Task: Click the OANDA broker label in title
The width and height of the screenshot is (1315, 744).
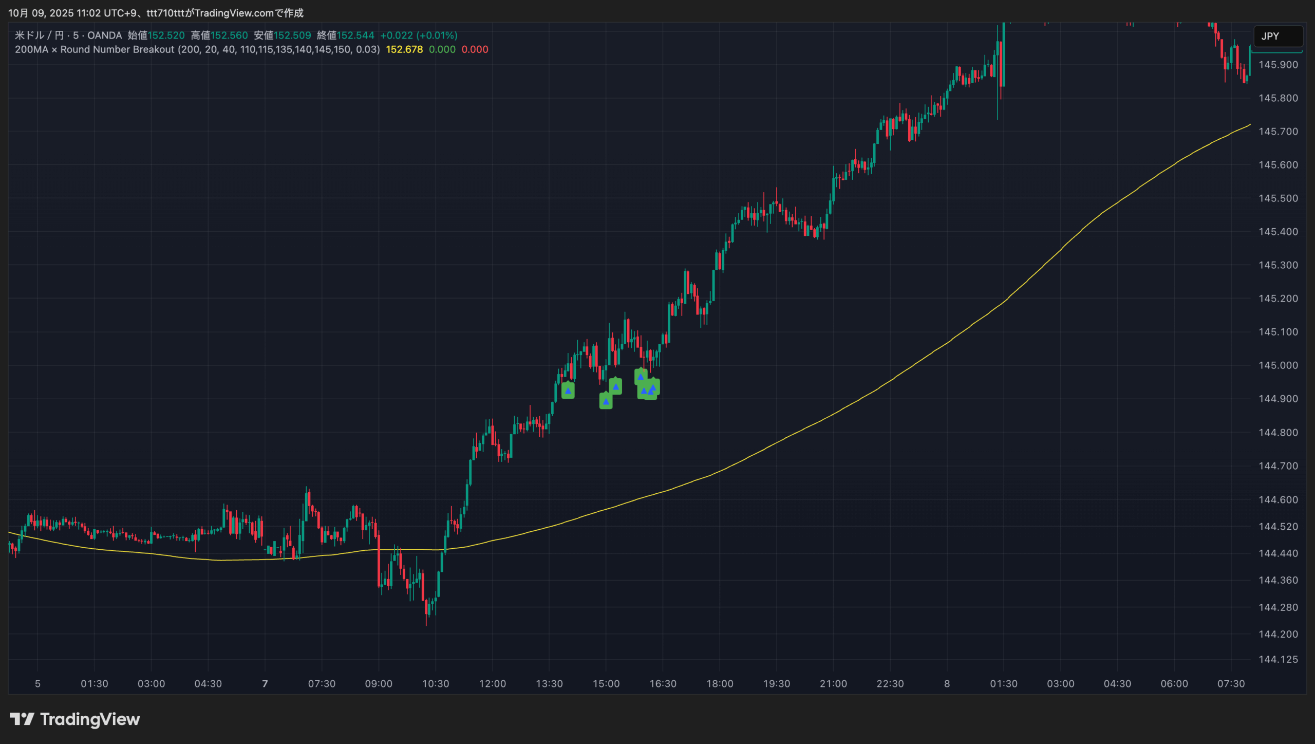Action: (x=105, y=35)
